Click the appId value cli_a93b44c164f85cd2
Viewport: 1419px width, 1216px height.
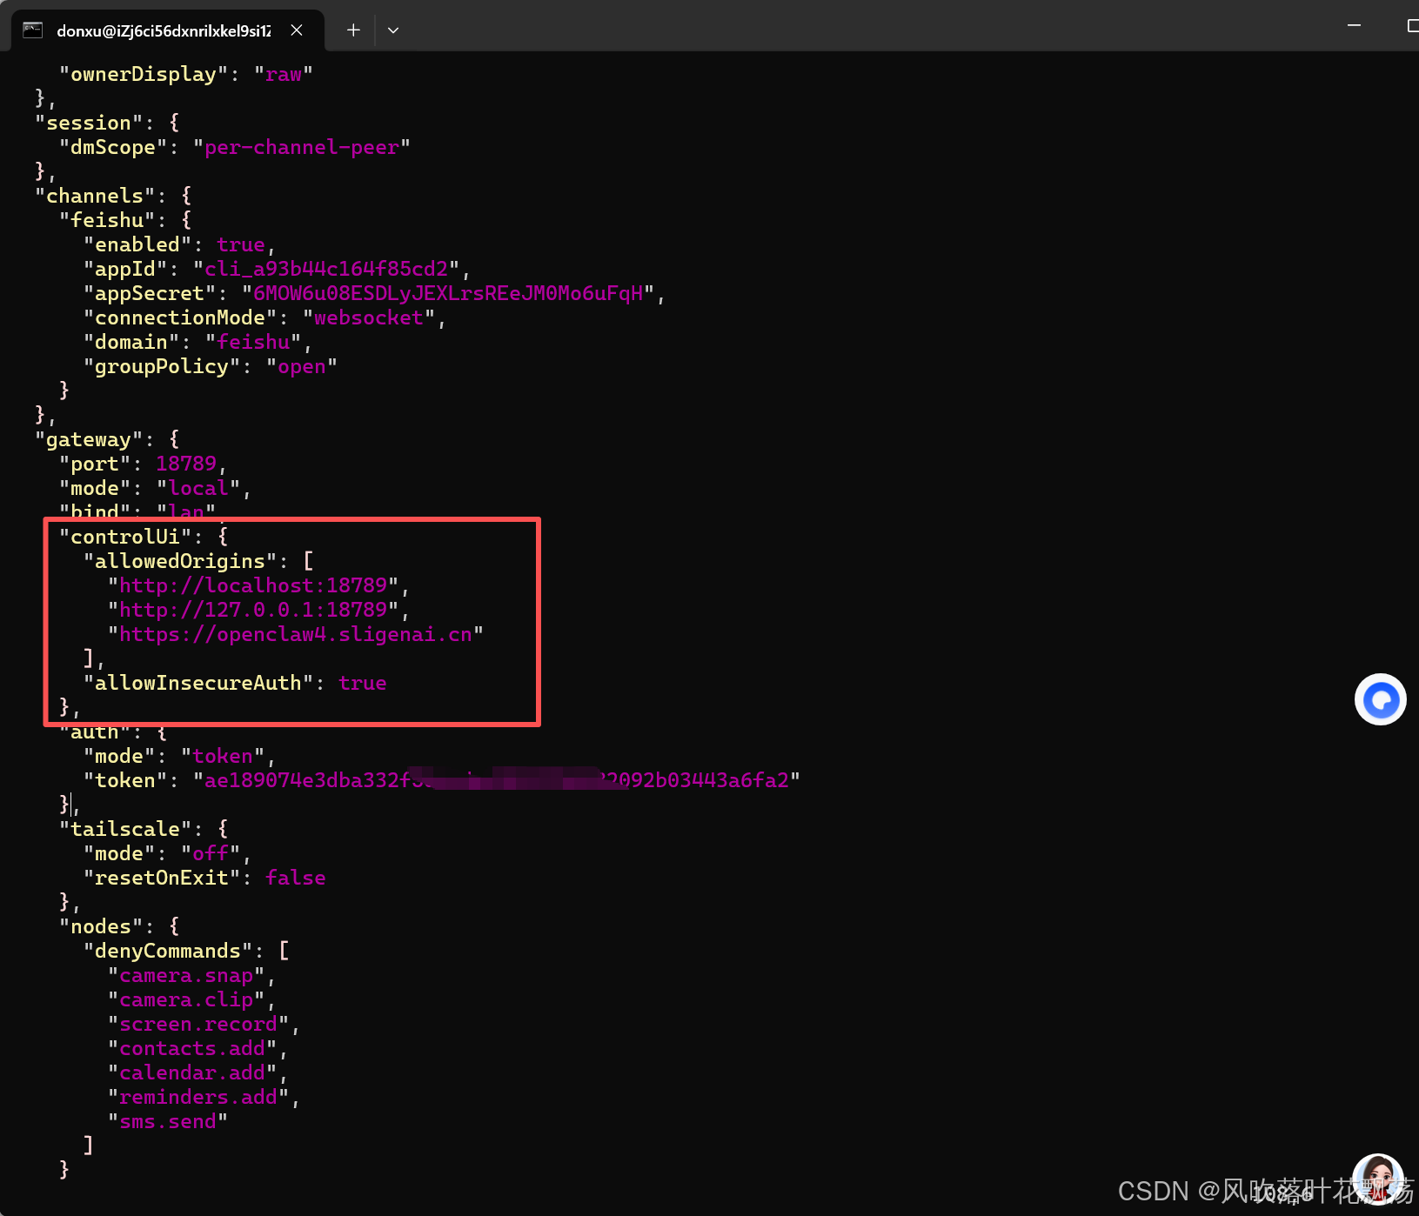click(325, 270)
